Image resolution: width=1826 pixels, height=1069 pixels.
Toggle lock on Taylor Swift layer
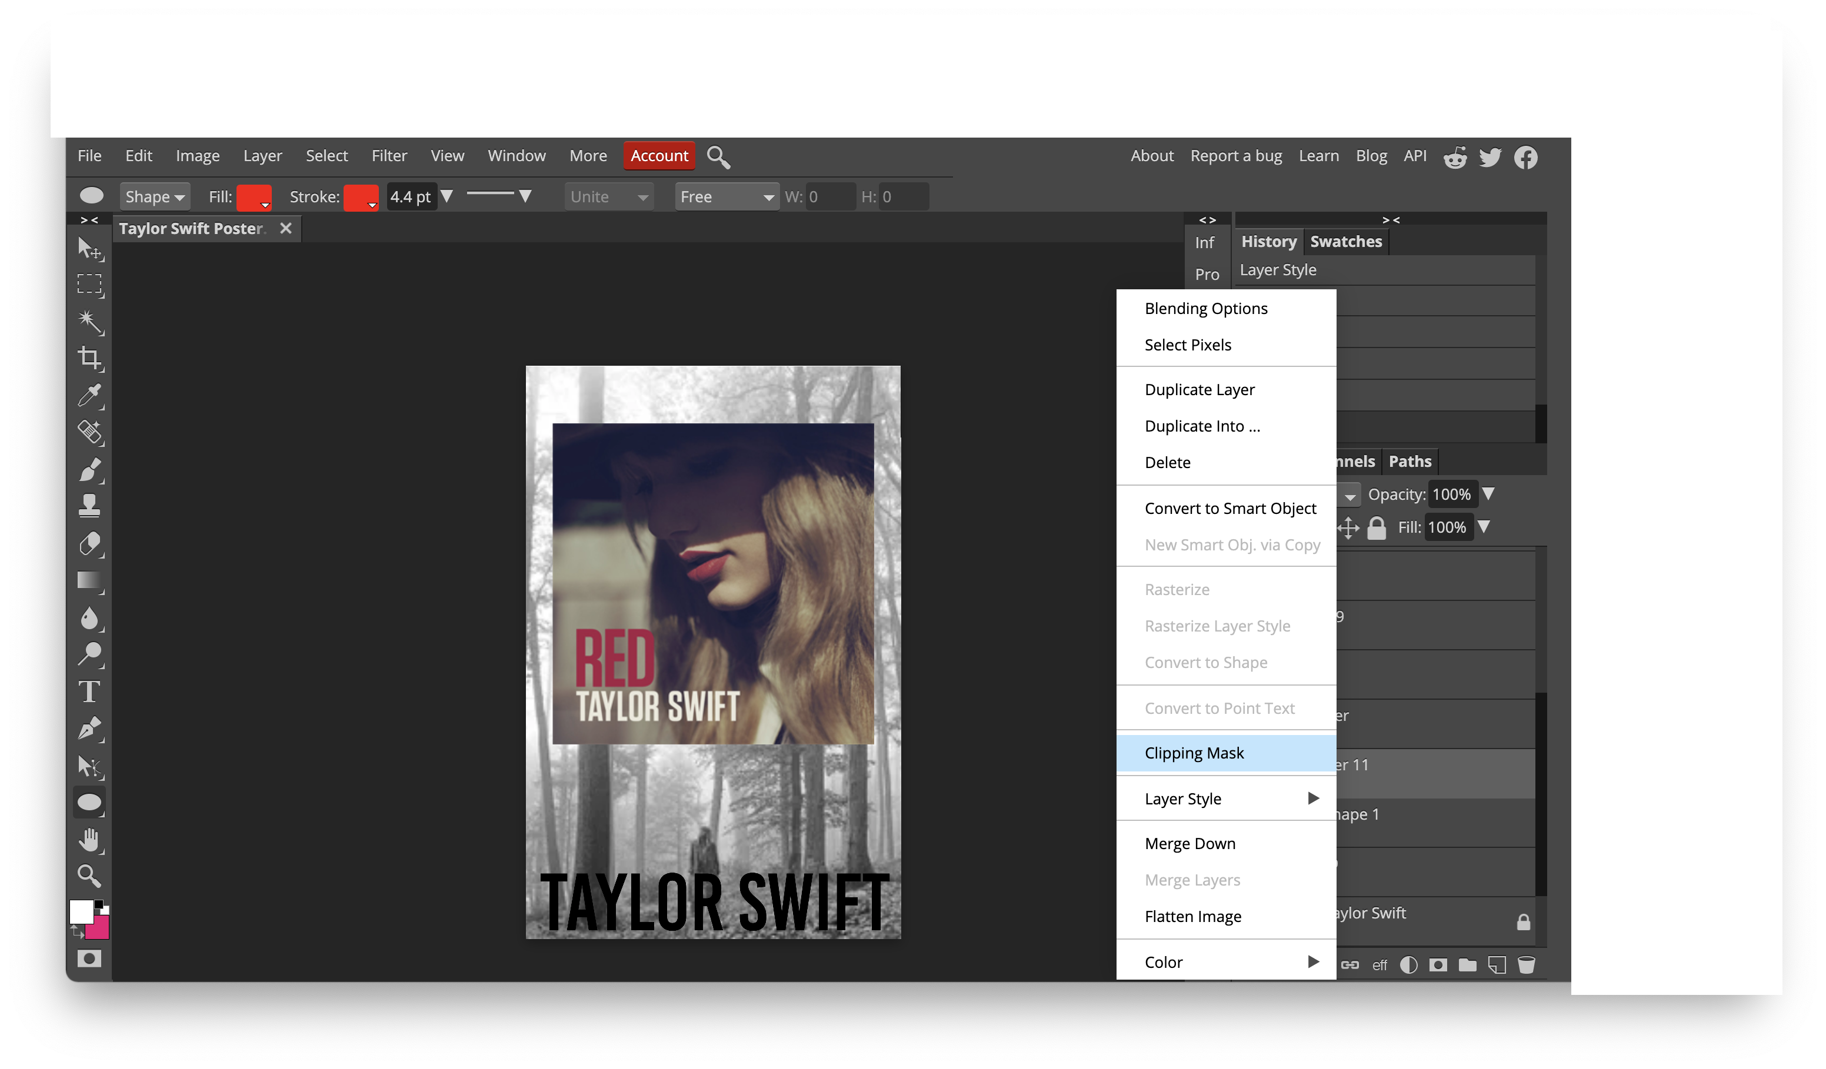tap(1524, 922)
